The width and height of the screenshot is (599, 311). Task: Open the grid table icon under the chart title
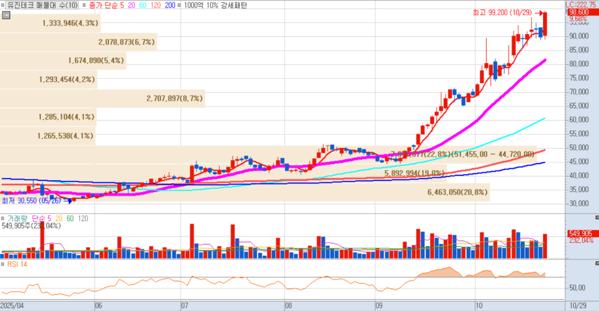click(6, 15)
